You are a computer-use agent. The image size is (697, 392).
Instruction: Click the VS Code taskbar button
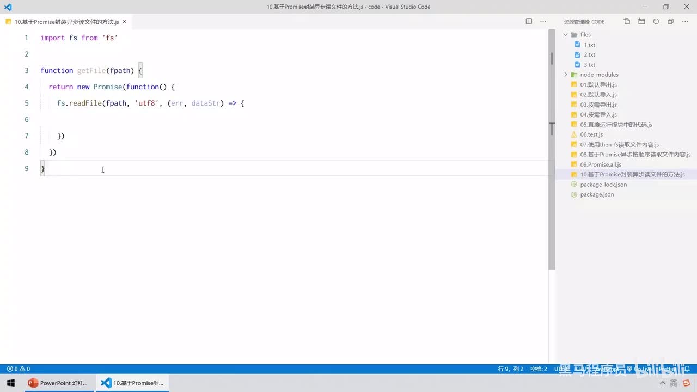tap(133, 383)
